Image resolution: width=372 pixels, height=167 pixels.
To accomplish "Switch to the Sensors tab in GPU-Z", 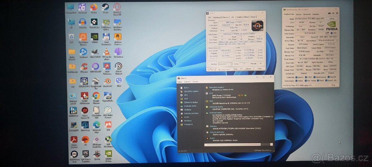I will 299,14.
